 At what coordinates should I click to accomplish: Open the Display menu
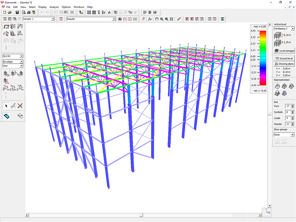pyautogui.click(x=42, y=7)
